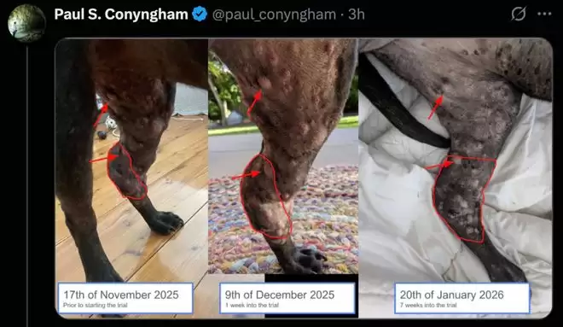Click the red-outlined area in the January photo

point(464,199)
